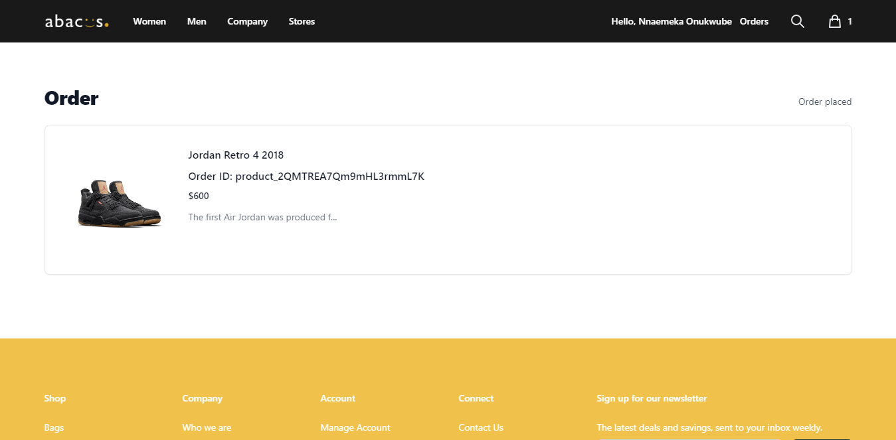Click the Sign up for our newsletter heading
896x440 pixels.
click(x=652, y=398)
